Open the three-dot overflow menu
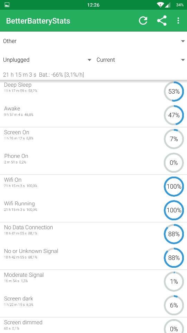This screenshot has height=333, width=187. (x=178, y=20)
